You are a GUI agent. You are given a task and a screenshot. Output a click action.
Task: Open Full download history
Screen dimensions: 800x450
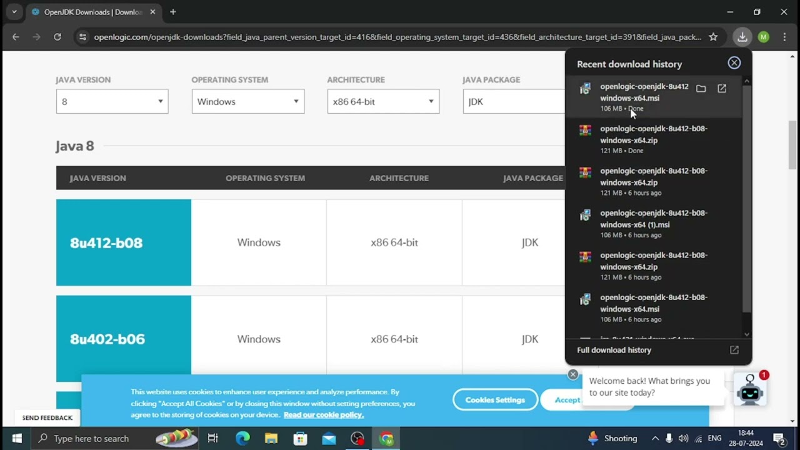614,350
